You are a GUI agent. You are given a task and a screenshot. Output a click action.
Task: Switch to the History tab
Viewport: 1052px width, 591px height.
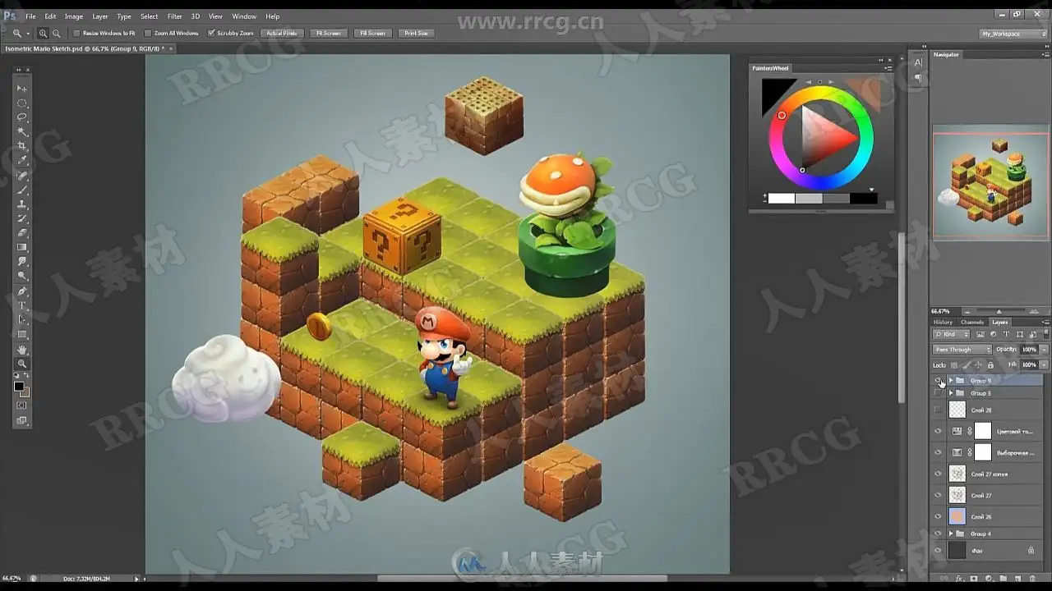coord(943,323)
